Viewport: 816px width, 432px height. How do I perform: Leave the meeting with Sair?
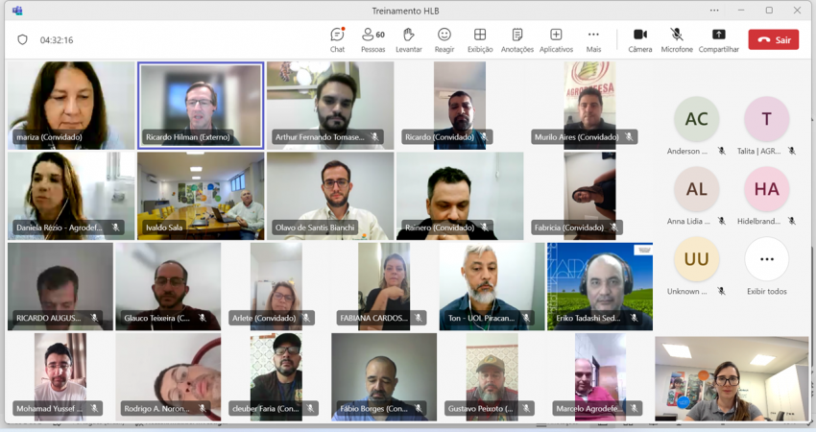[774, 39]
